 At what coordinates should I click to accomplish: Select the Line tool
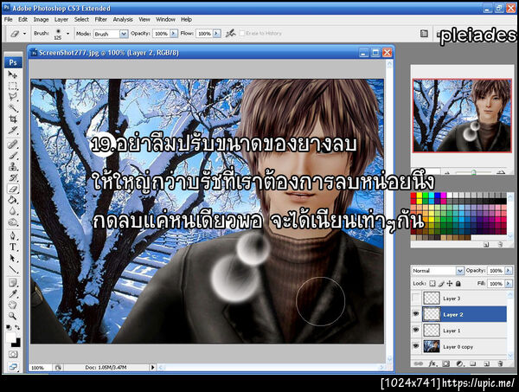pos(13,269)
